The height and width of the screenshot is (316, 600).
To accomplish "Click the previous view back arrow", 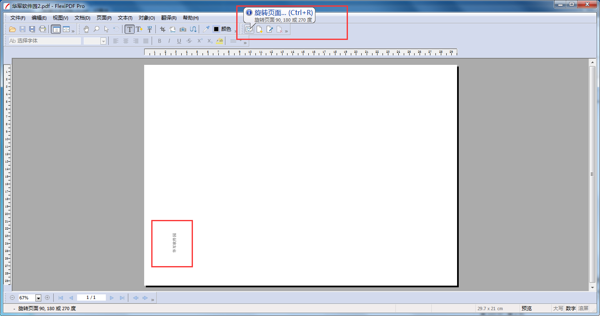I will 135,298.
